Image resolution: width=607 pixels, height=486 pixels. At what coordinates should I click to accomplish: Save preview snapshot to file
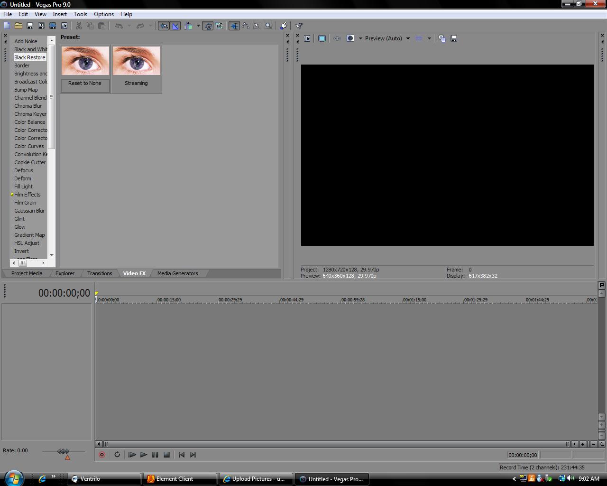tap(454, 38)
